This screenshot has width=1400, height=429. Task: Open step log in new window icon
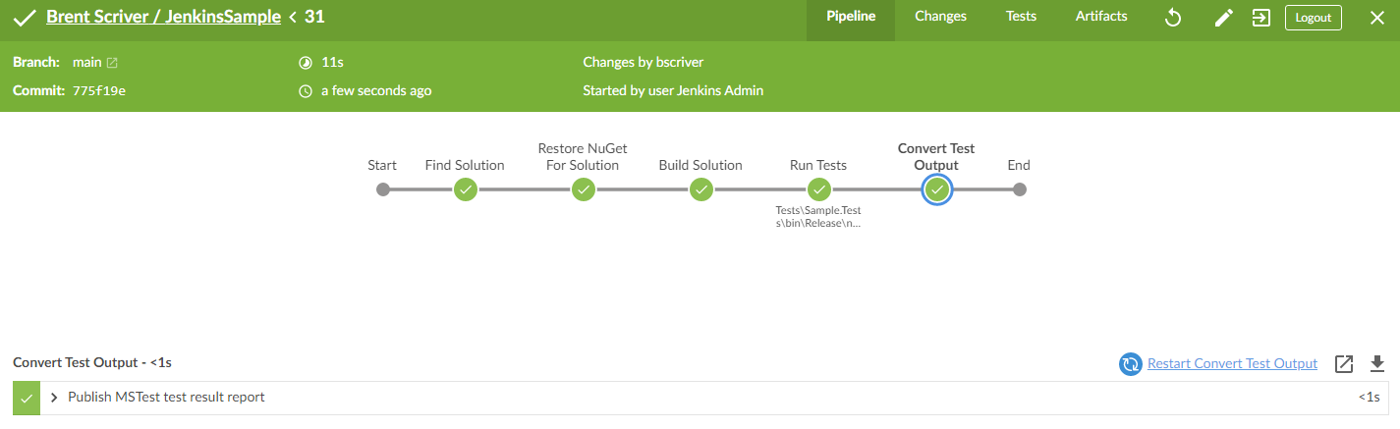[x=1344, y=364]
